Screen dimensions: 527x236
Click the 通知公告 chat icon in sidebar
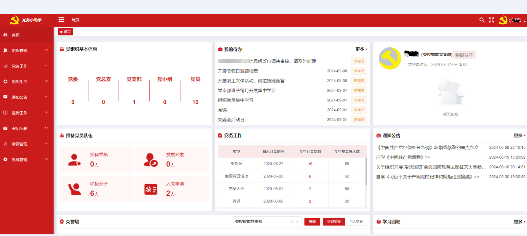point(5,97)
